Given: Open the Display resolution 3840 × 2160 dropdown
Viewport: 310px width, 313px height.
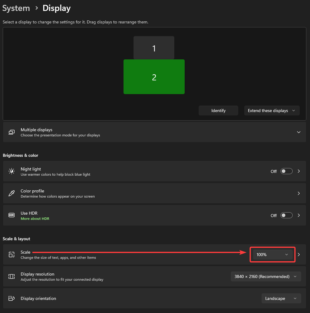Looking at the screenshot, I should tap(266, 276).
